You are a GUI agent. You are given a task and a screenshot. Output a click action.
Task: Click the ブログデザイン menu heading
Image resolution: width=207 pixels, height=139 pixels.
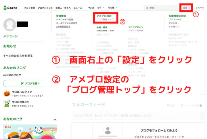pos(136,28)
